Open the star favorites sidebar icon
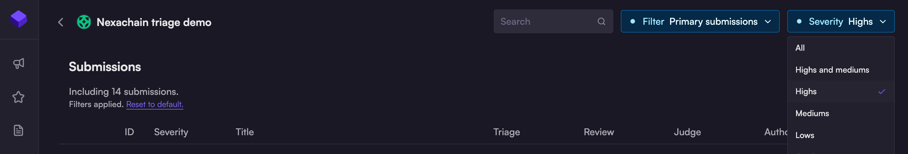908x154 pixels. tap(19, 97)
